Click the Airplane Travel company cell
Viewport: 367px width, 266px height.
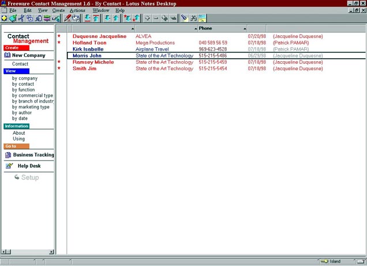pos(152,50)
